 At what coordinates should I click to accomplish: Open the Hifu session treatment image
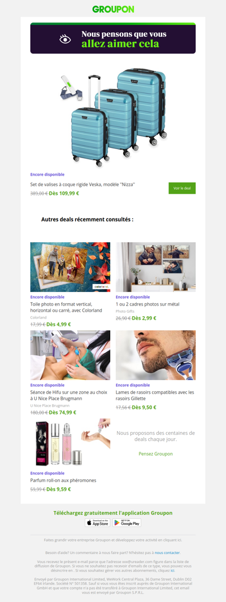(x=70, y=355)
